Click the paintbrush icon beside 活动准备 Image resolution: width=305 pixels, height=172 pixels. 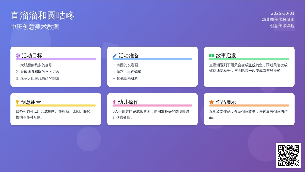(x=115, y=56)
